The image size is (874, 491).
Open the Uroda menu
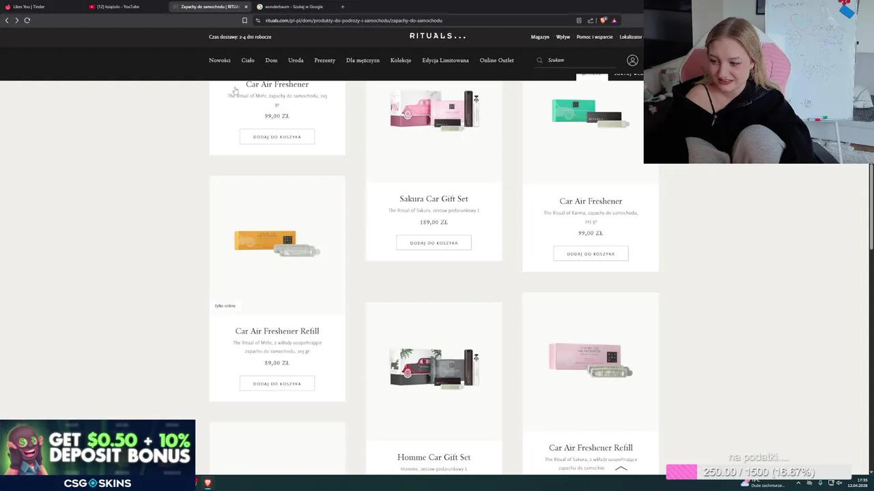296,60
